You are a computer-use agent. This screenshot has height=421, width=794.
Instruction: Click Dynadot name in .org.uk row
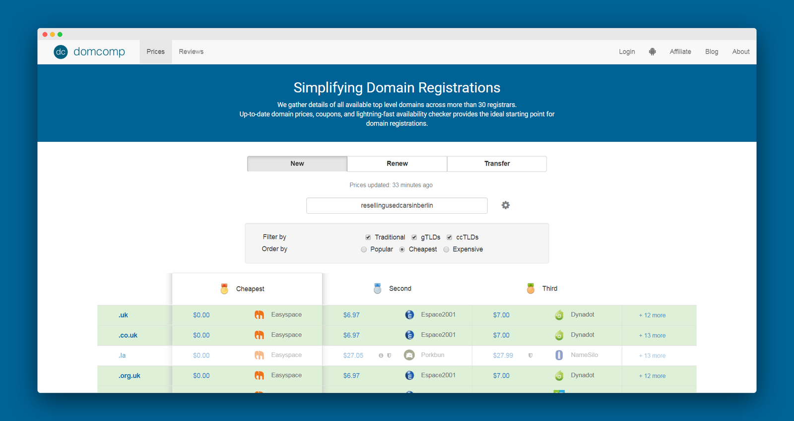[583, 375]
